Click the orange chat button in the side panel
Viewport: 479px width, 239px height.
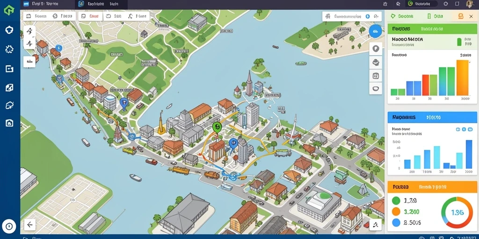click(x=461, y=16)
